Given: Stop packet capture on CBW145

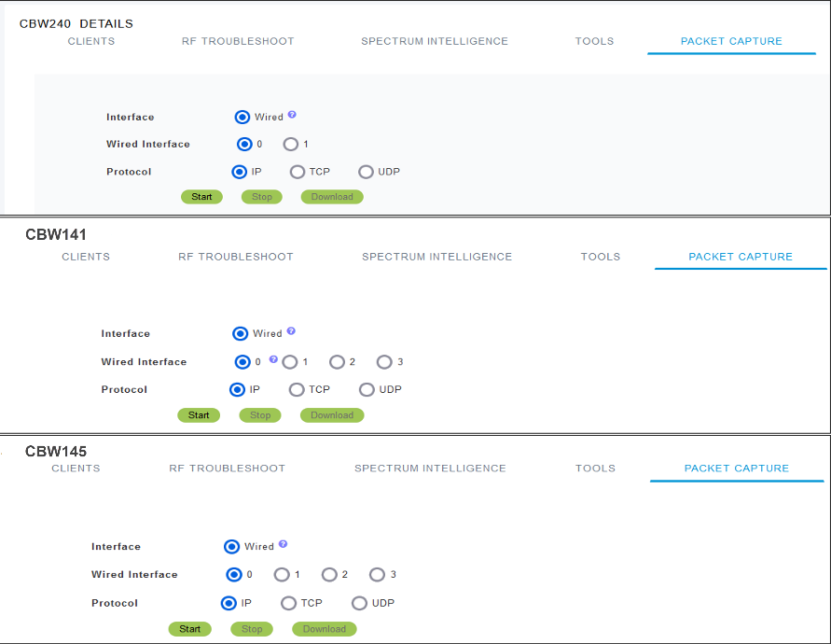Looking at the screenshot, I should coord(252,629).
